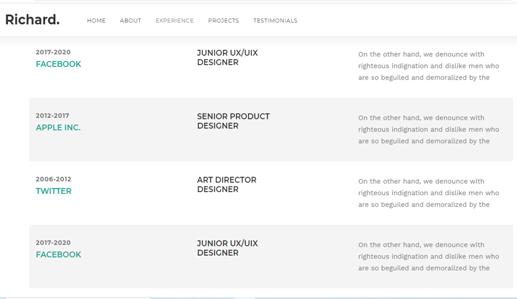Click the last Facebook row description text
Viewport: 517px width, 299px height.
point(429,256)
